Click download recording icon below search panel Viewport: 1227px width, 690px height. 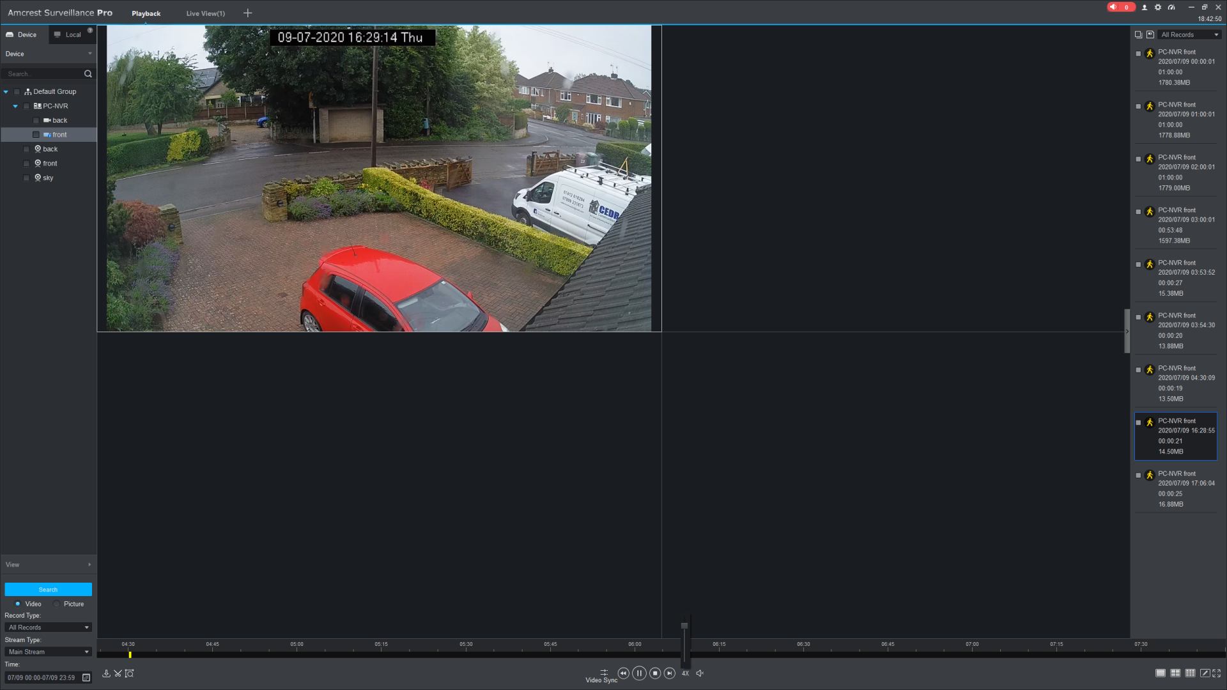(x=106, y=673)
